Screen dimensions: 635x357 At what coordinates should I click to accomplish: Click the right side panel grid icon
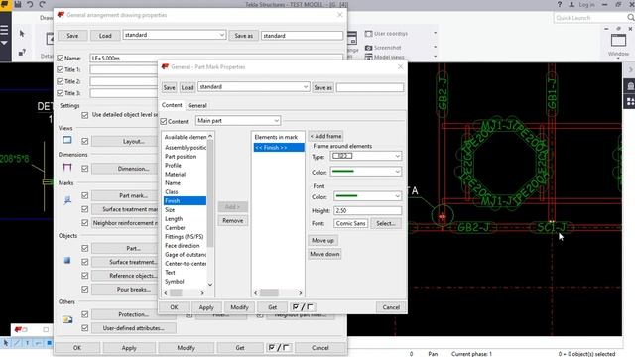(630, 101)
